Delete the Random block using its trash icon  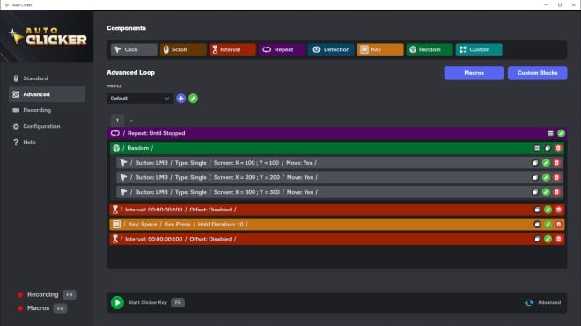point(558,148)
